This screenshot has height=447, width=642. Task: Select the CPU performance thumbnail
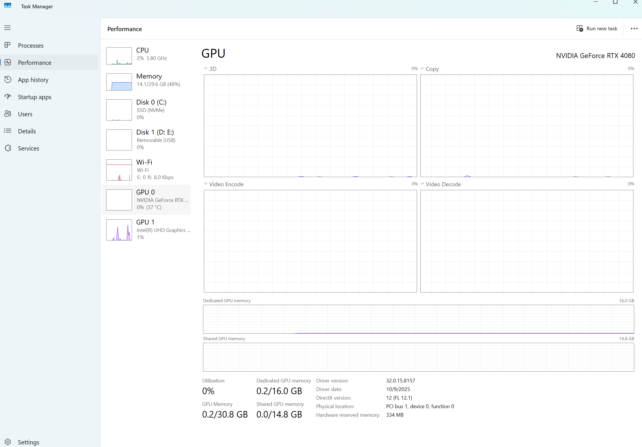click(119, 56)
